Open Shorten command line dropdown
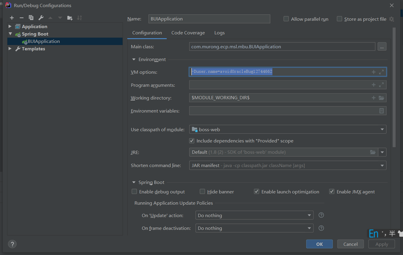Screen dimensions: 403x255 point(288,165)
